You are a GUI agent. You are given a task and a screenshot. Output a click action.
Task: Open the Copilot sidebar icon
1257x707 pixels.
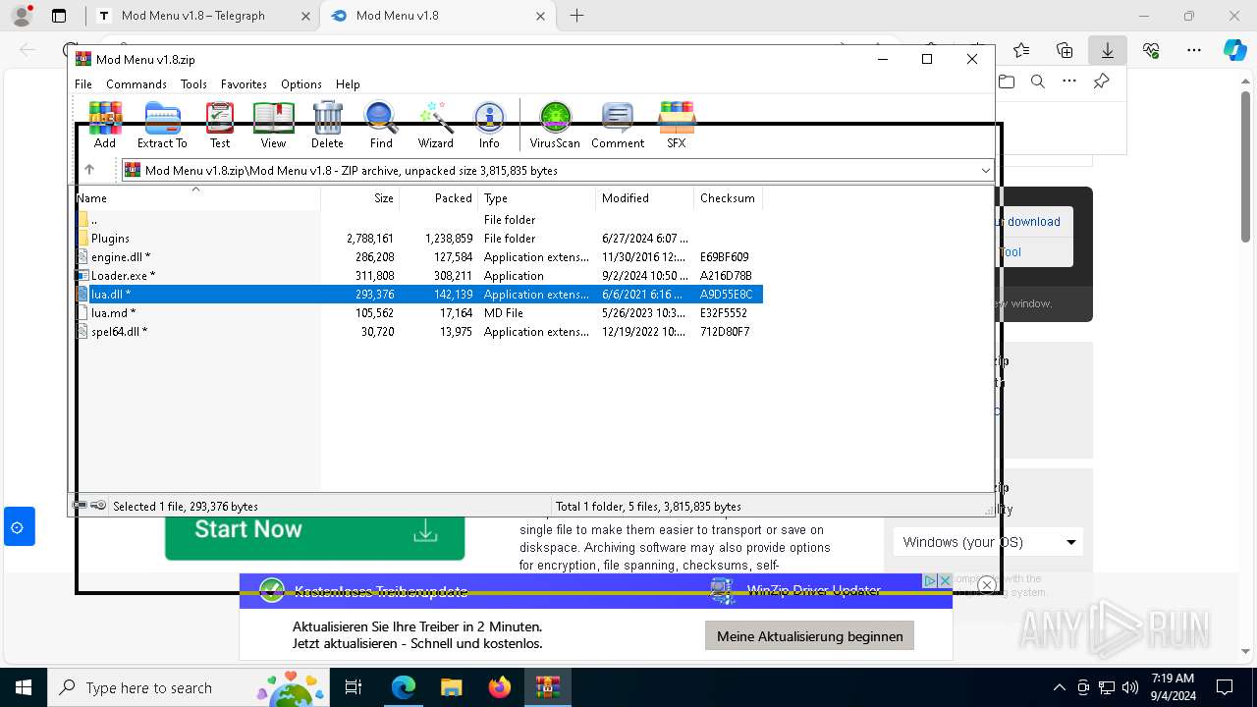tap(1234, 50)
